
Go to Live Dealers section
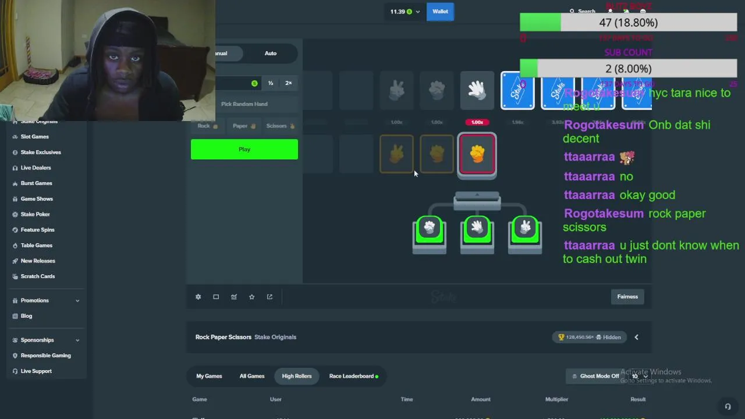pyautogui.click(x=36, y=168)
